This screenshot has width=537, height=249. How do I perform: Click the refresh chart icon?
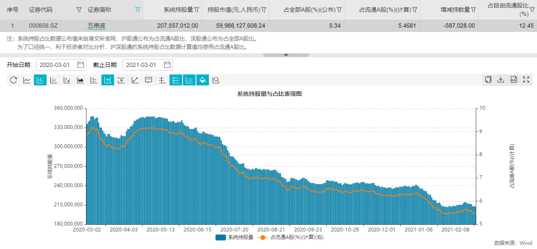13,80
